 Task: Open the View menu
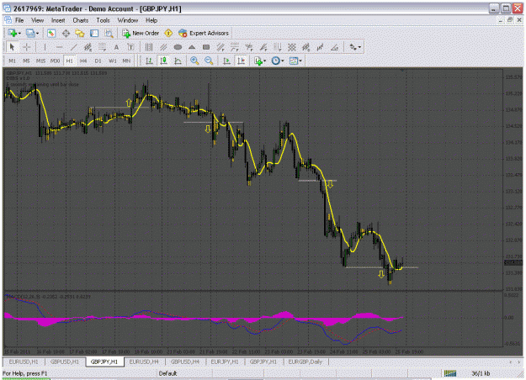click(x=37, y=20)
